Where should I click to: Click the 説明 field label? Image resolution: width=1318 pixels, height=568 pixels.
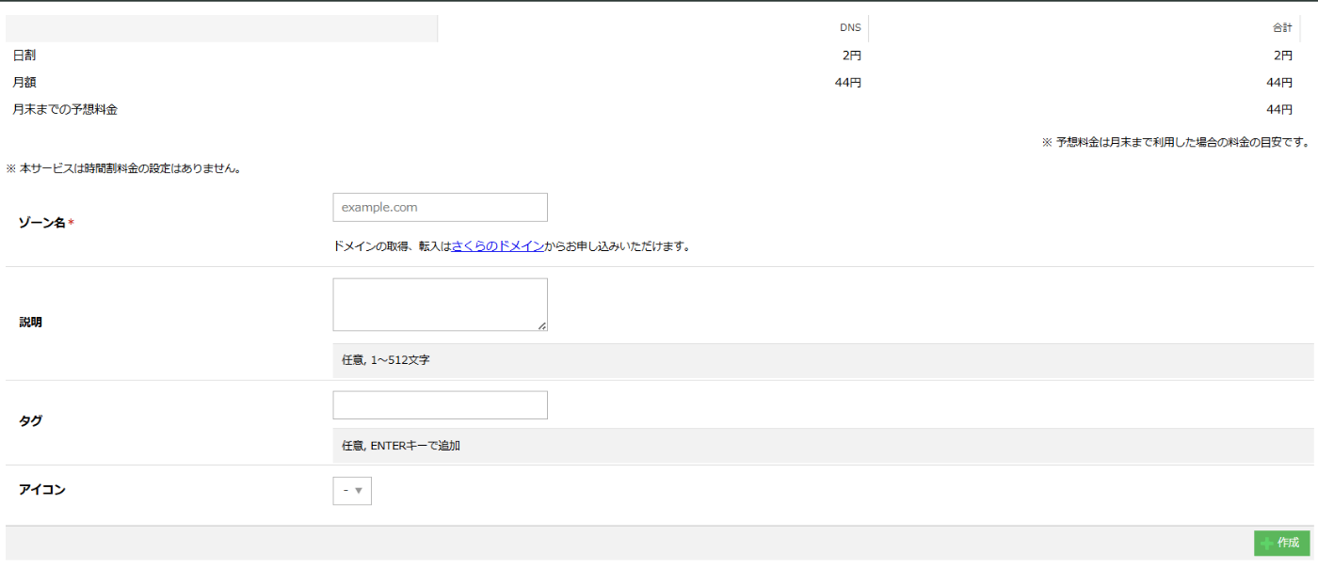31,323
